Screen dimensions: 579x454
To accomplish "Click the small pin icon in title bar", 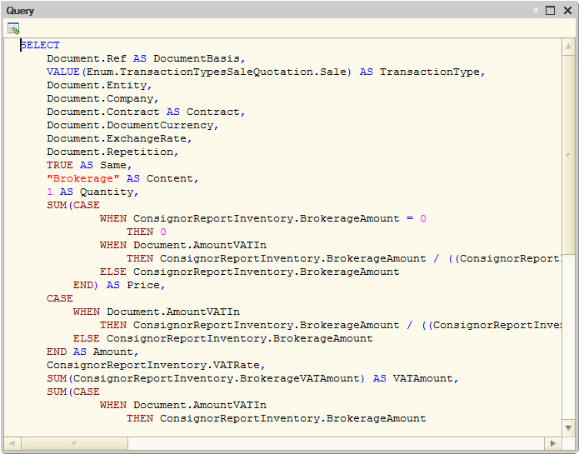I will click(x=535, y=10).
